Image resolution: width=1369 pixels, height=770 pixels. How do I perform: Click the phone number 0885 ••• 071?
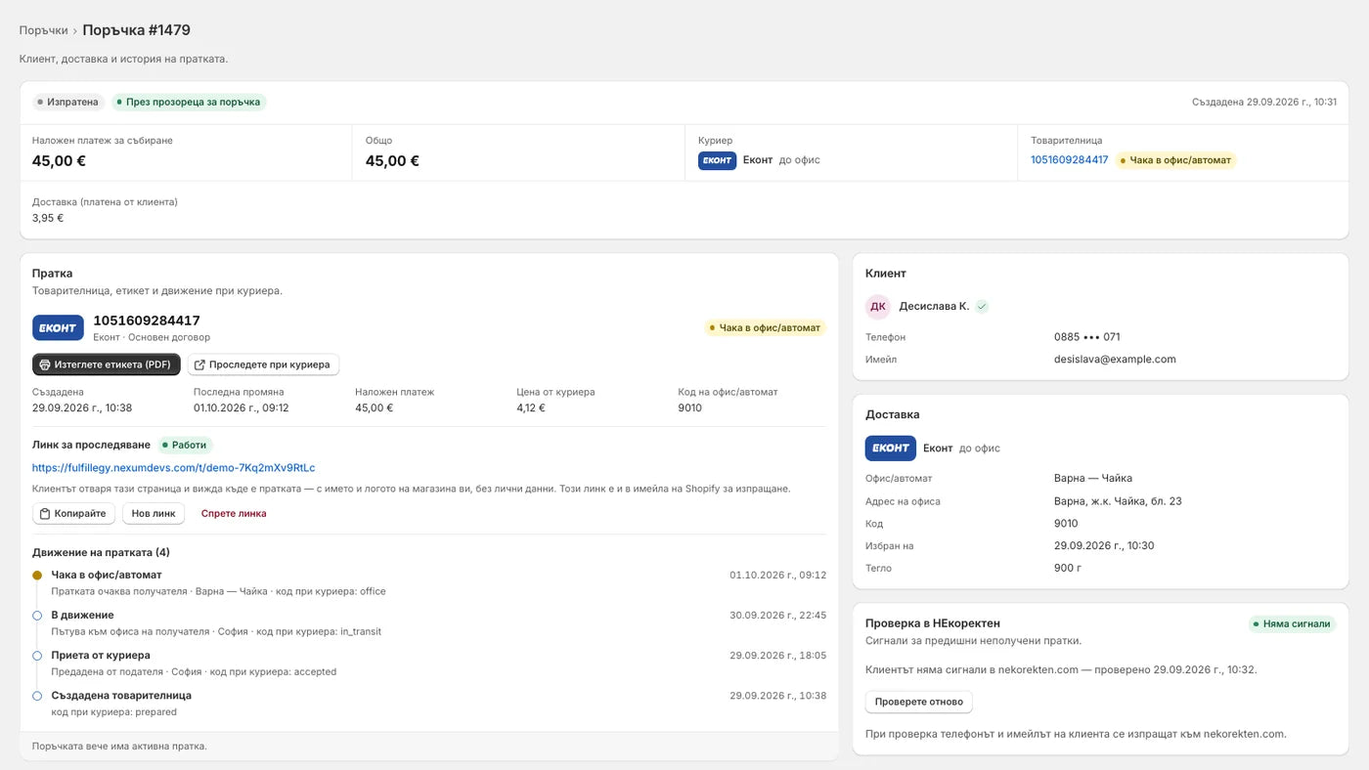(1087, 337)
